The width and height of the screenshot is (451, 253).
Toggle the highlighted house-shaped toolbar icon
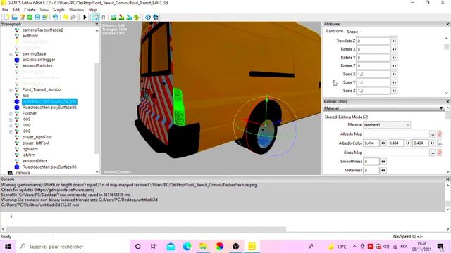pyautogui.click(x=96, y=17)
